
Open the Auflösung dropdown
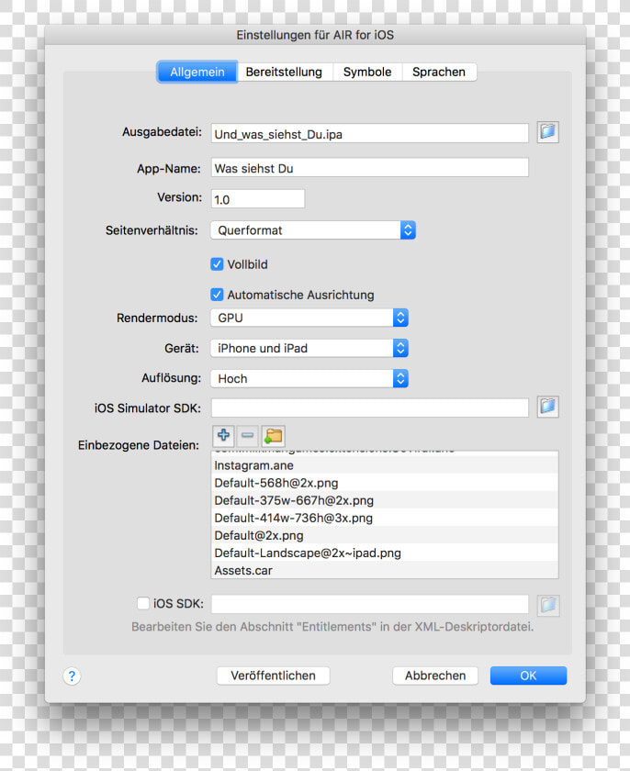coord(309,378)
